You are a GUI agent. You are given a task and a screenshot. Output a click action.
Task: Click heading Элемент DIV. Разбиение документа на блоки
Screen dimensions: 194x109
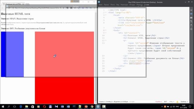click(23, 28)
